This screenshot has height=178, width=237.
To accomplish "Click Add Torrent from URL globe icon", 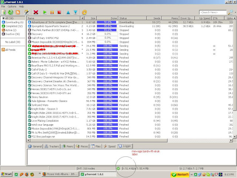I will coord(11,12).
